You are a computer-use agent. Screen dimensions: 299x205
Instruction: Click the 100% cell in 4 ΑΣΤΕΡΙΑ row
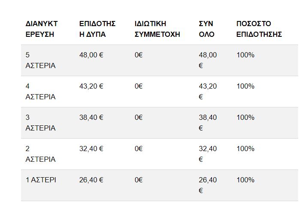(x=245, y=86)
